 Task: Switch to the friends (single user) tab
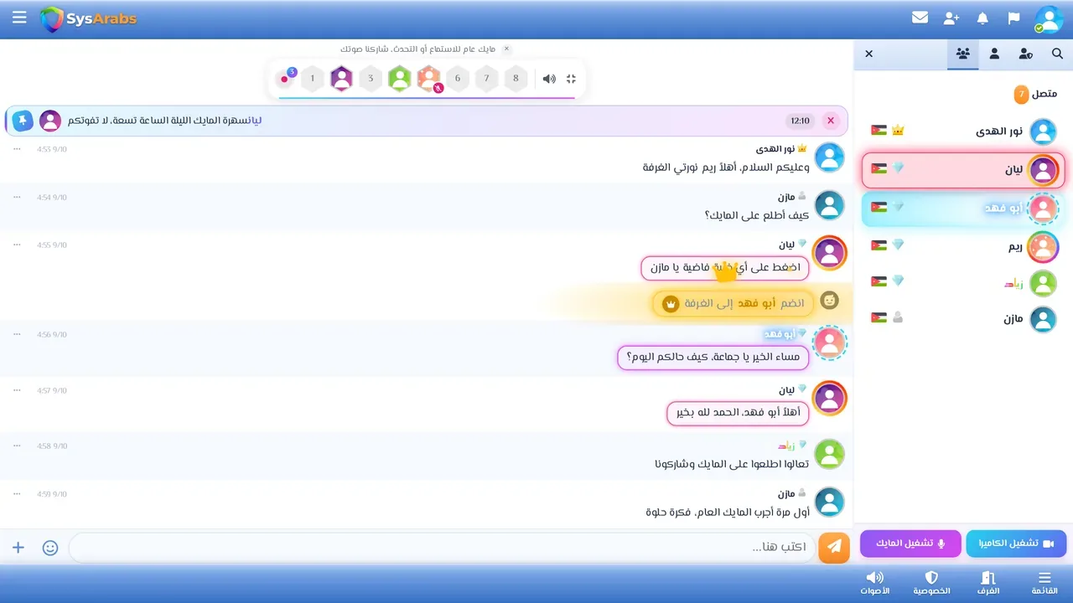994,54
